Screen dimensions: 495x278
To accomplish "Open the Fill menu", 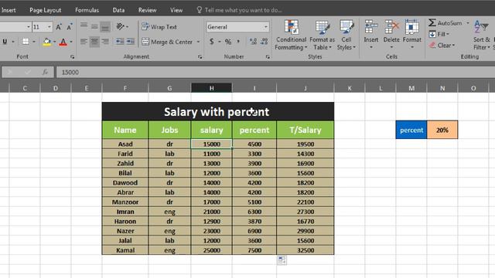I will point(439,34).
